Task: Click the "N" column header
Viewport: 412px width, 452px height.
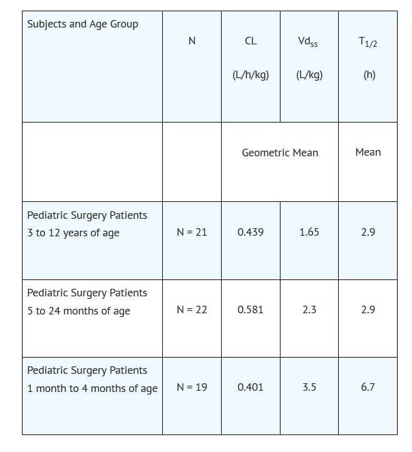Action: click(192, 41)
